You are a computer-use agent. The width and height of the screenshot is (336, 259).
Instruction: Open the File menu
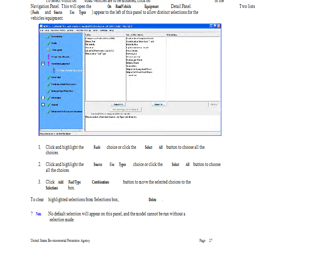click(x=42, y=31)
